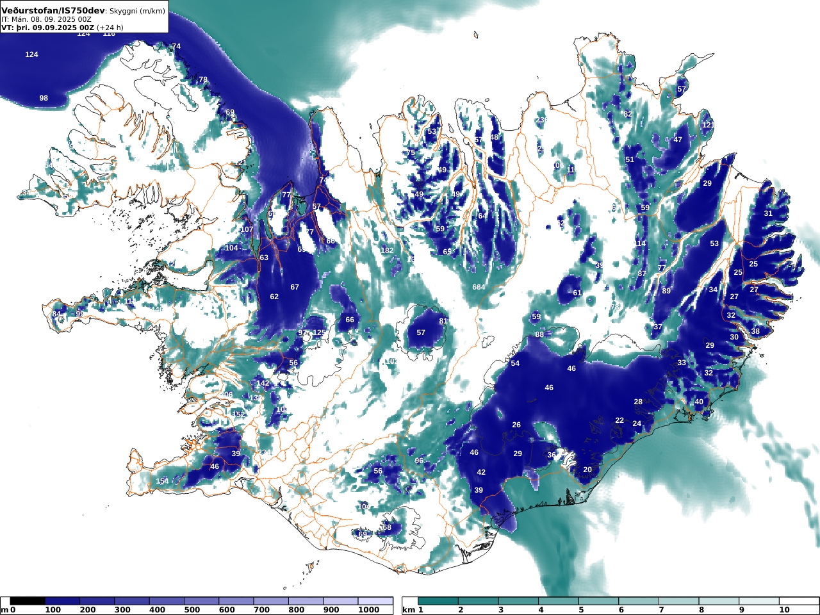820x615 pixels.
Task: Click the visibility value '20' near the southeast coast
Action: click(x=587, y=470)
